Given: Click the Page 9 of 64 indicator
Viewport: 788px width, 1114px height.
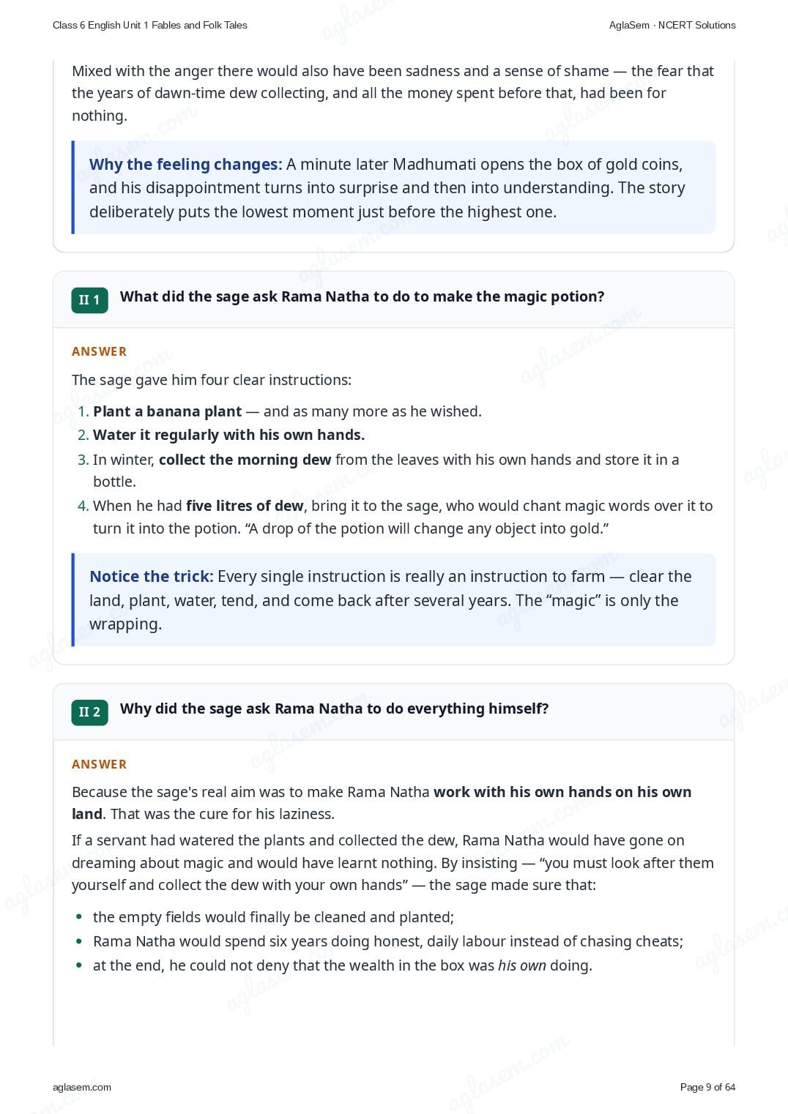Looking at the screenshot, I should [707, 1087].
